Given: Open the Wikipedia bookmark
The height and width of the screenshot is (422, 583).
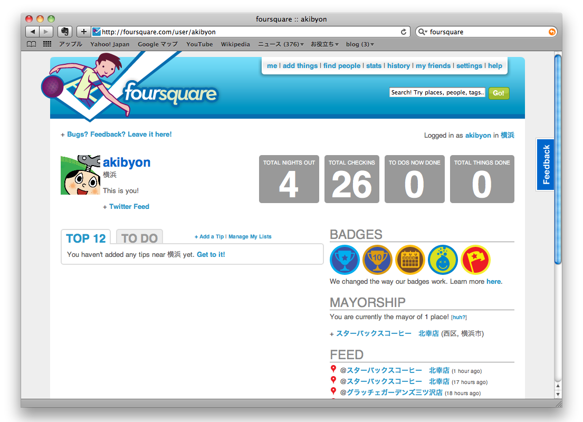Looking at the screenshot, I should point(235,44).
